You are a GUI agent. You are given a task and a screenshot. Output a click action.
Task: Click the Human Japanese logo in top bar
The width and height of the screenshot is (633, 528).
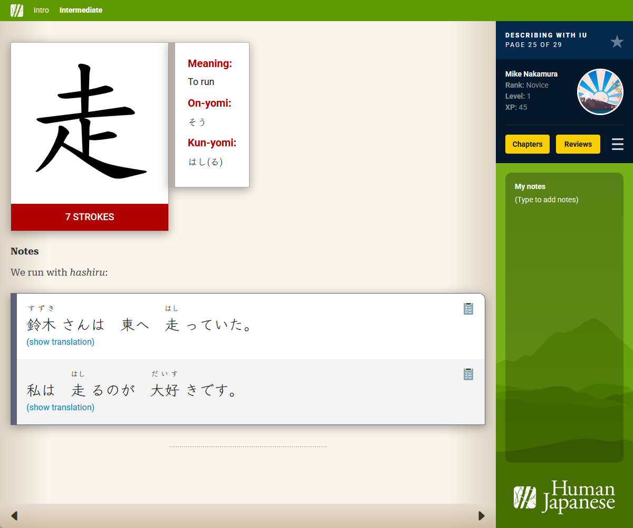tap(16, 10)
